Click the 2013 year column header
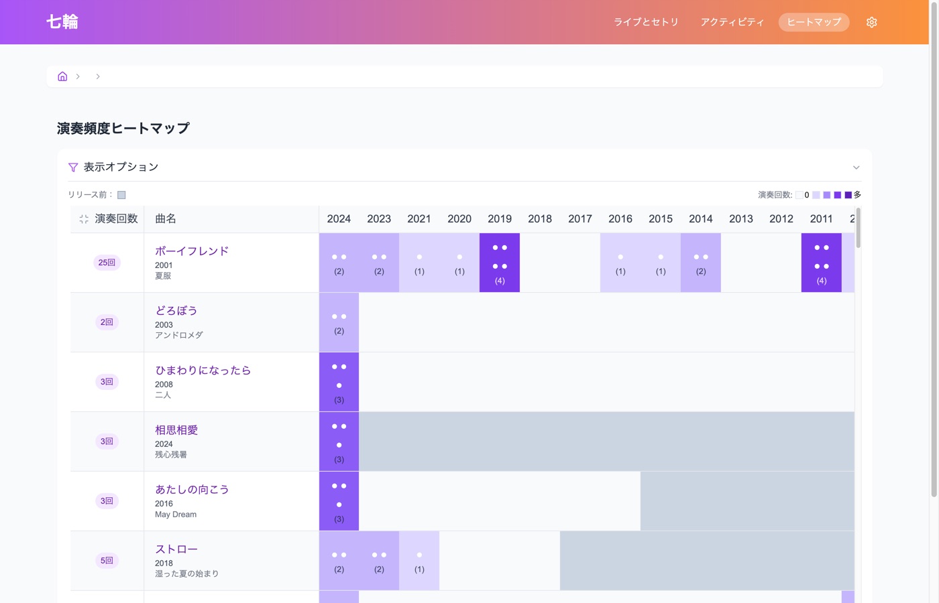This screenshot has height=603, width=939. point(741,219)
